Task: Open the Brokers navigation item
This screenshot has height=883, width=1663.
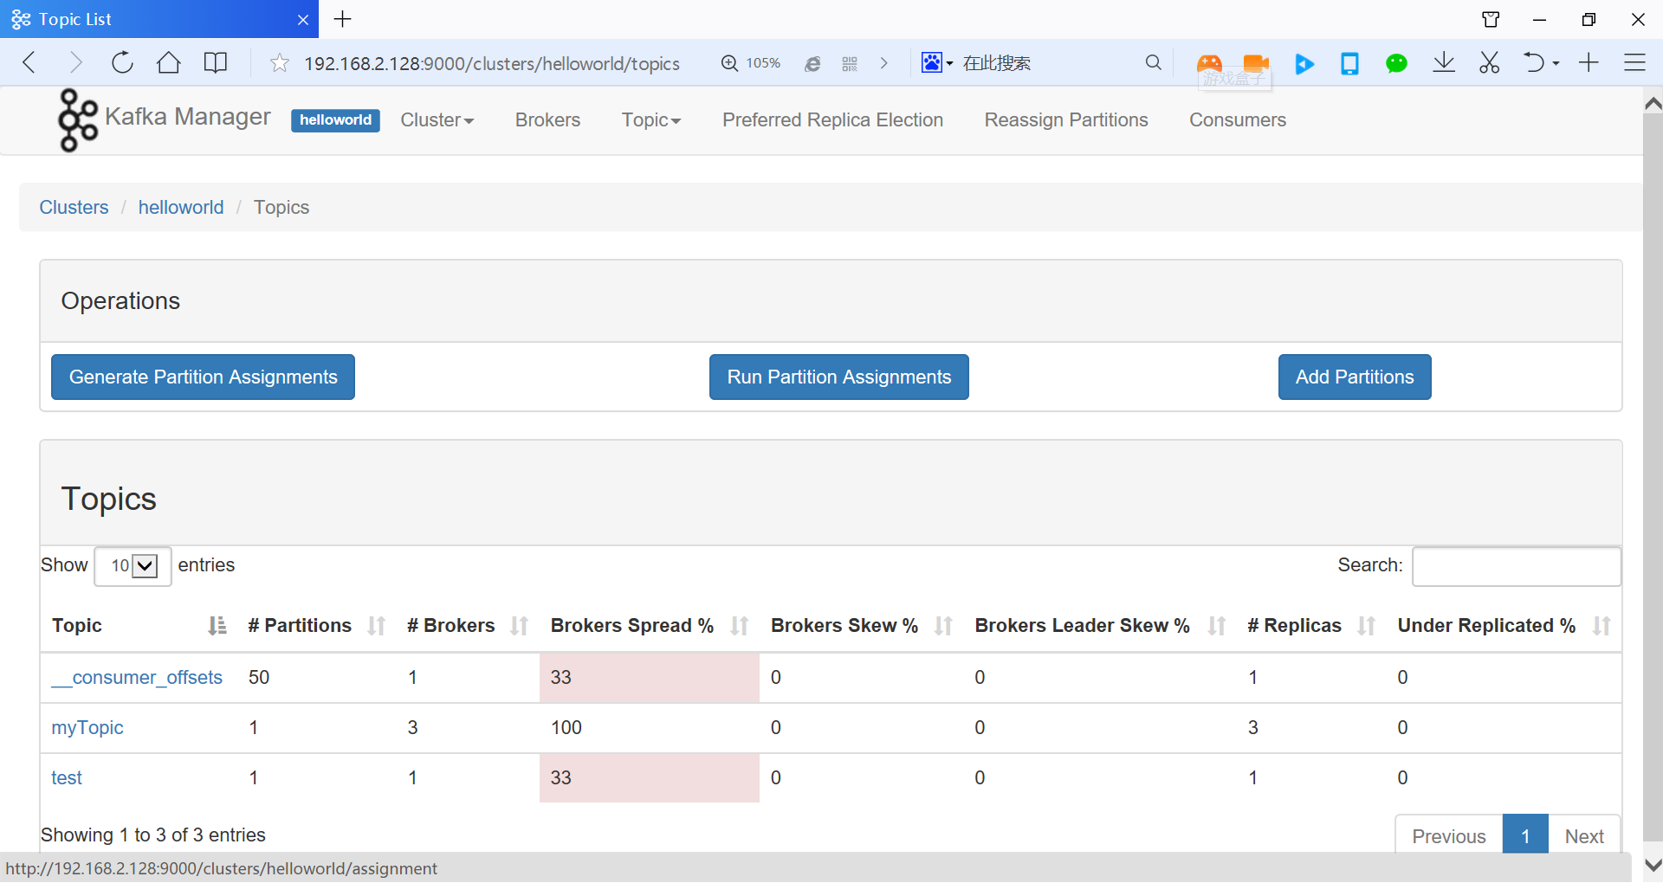Action: [x=547, y=120]
